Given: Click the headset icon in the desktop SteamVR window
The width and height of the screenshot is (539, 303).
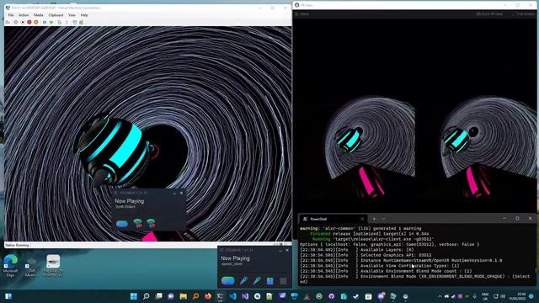Looking at the screenshot, I should (x=228, y=280).
